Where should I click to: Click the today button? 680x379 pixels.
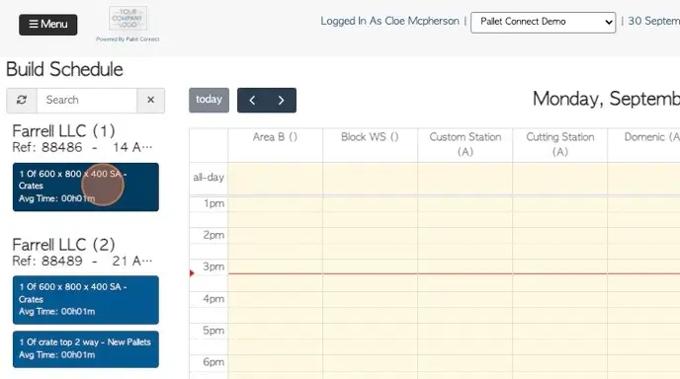[x=209, y=100]
